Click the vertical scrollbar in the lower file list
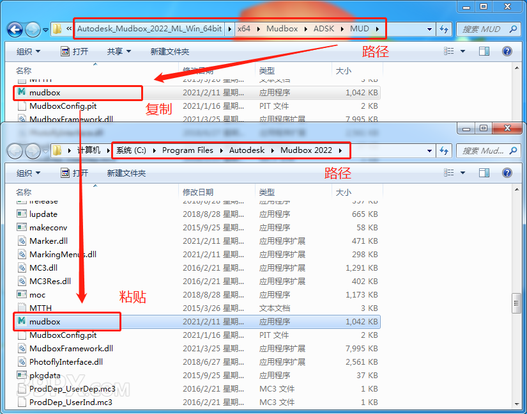Screen dimensions: 527x414 pyautogui.click(x=516, y=304)
